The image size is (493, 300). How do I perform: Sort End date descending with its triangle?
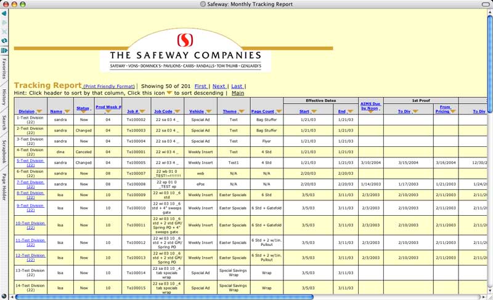(350, 111)
